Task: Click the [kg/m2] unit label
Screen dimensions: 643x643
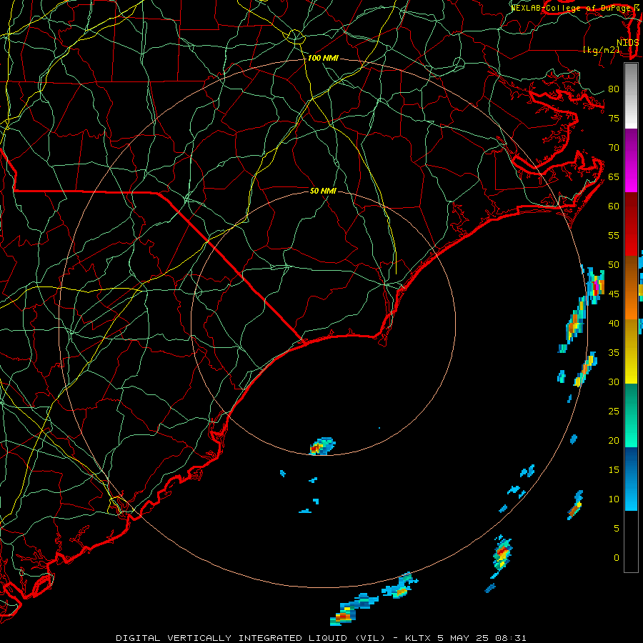Action: click(601, 50)
